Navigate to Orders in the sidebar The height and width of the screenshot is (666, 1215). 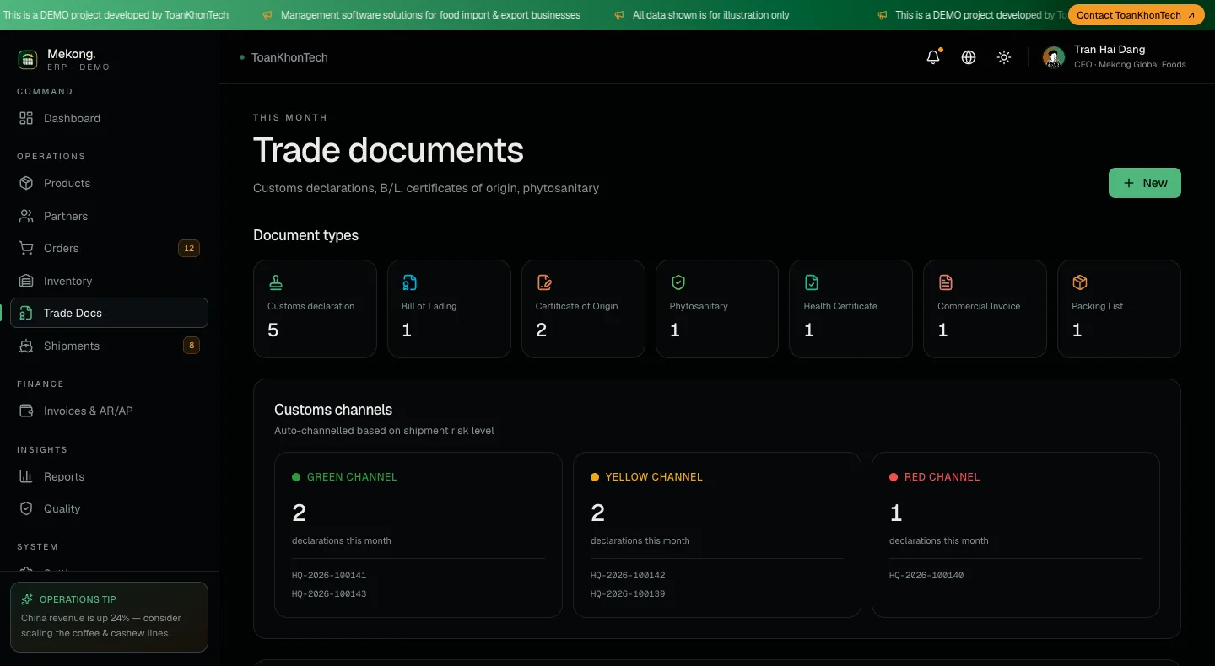[109, 248]
